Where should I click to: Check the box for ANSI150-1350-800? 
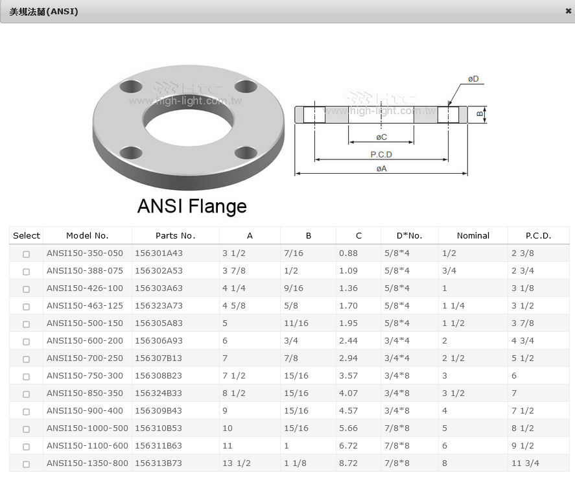[x=26, y=464]
